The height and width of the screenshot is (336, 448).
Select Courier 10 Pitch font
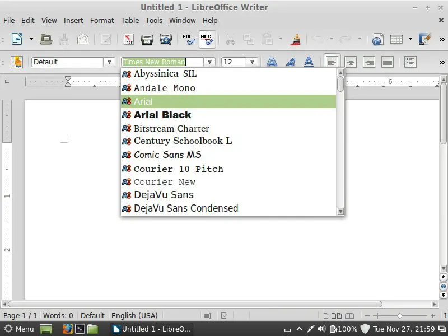tap(228, 169)
